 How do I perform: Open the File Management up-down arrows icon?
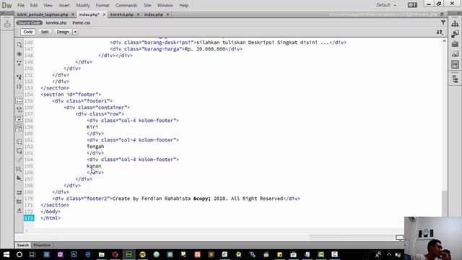point(440,32)
